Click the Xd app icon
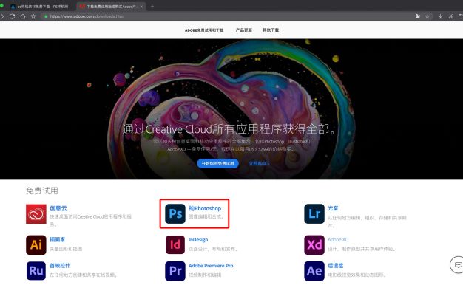Viewport: 463px width, 285px height. coord(314,245)
